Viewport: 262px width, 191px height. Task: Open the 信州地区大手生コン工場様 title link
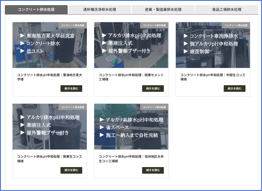(131, 159)
